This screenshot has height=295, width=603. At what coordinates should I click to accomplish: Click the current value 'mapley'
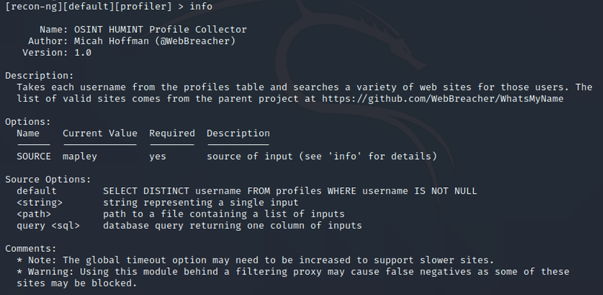coord(80,156)
